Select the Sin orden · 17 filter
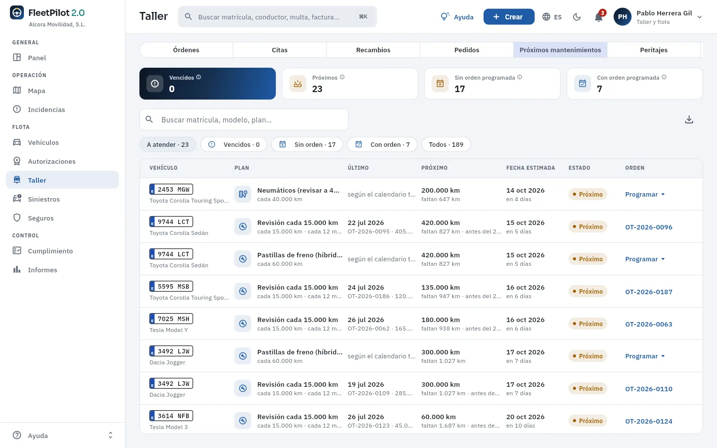717x448 pixels. [307, 144]
